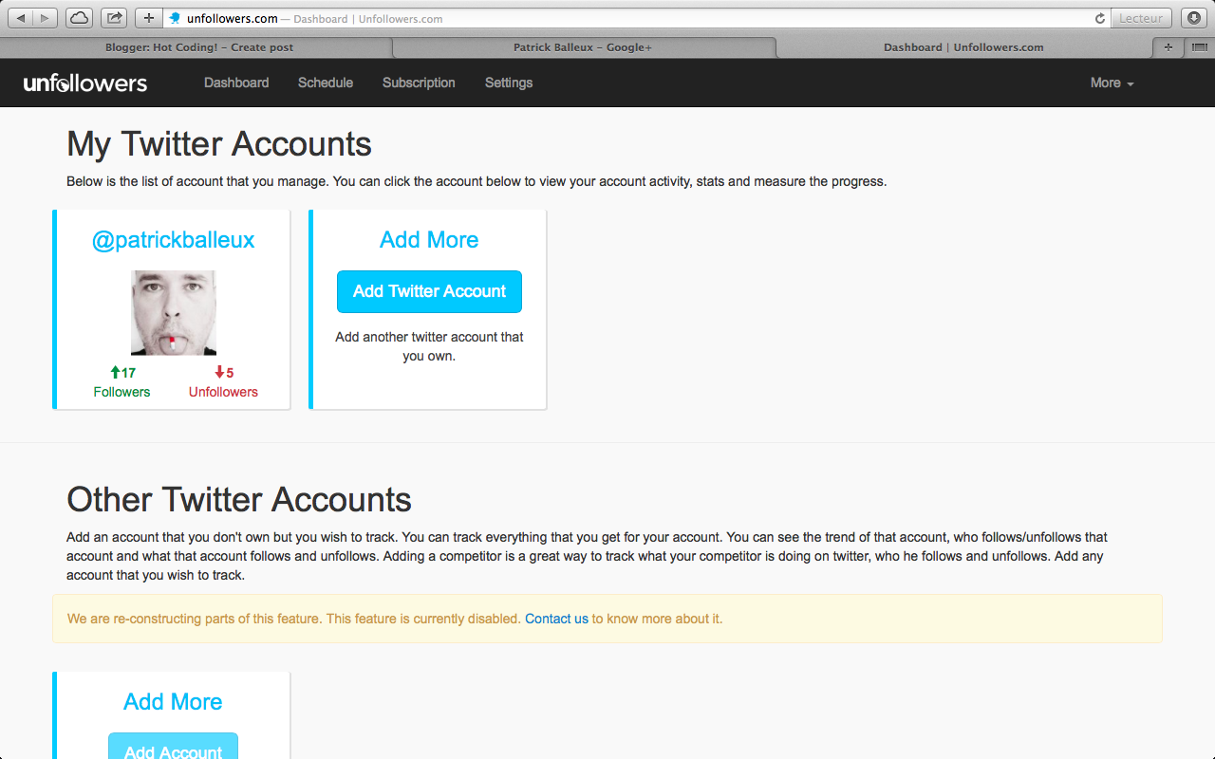The image size is (1215, 759).
Task: Add bookmark with the plus icon
Action: click(x=149, y=18)
